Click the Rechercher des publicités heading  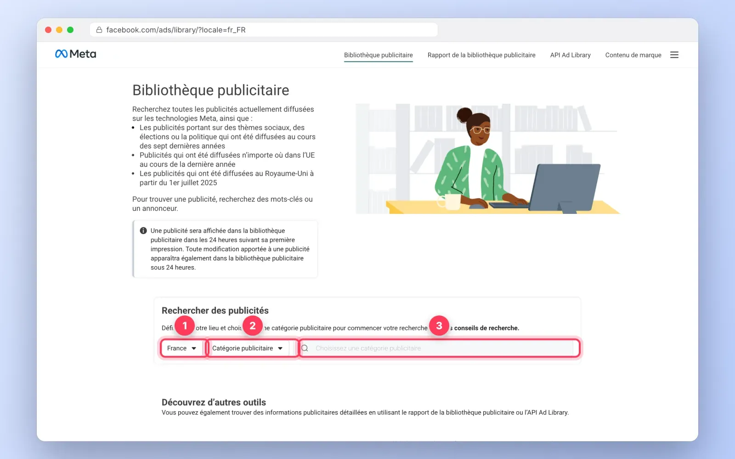[215, 311]
